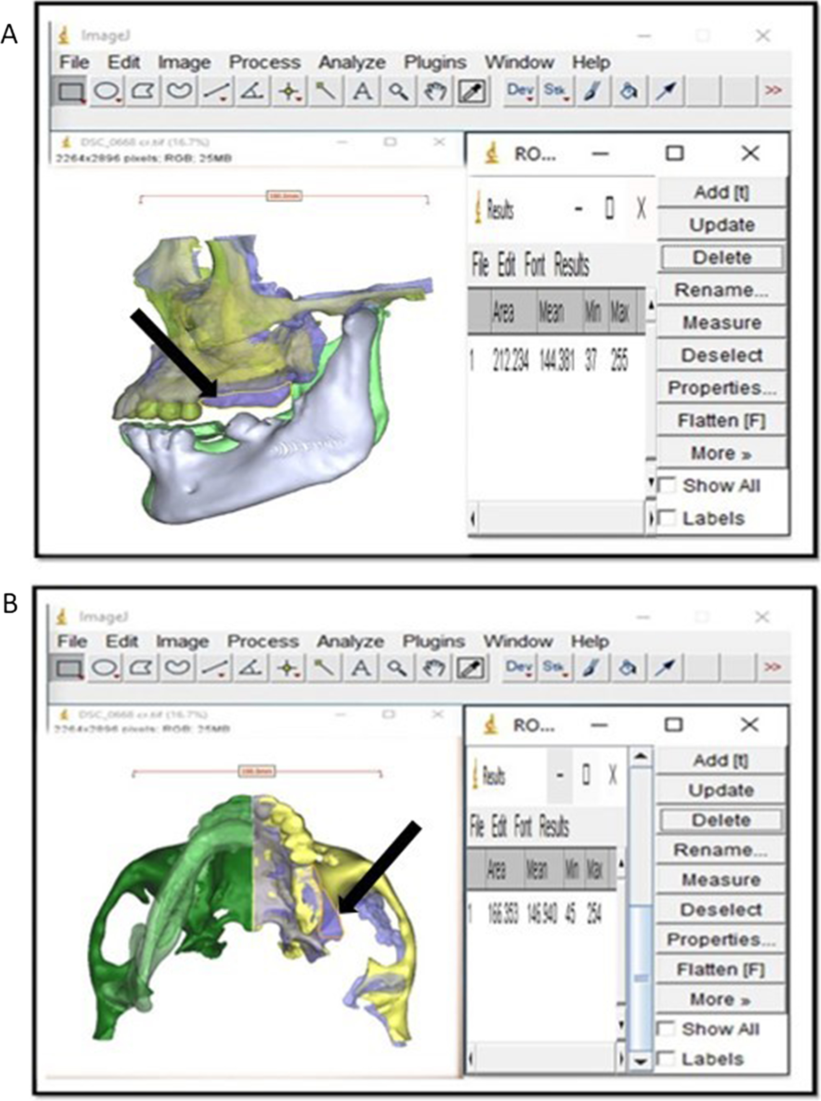The height and width of the screenshot is (1101, 821).
Task: Open Results menu in panel A Results window
Action: point(571,265)
